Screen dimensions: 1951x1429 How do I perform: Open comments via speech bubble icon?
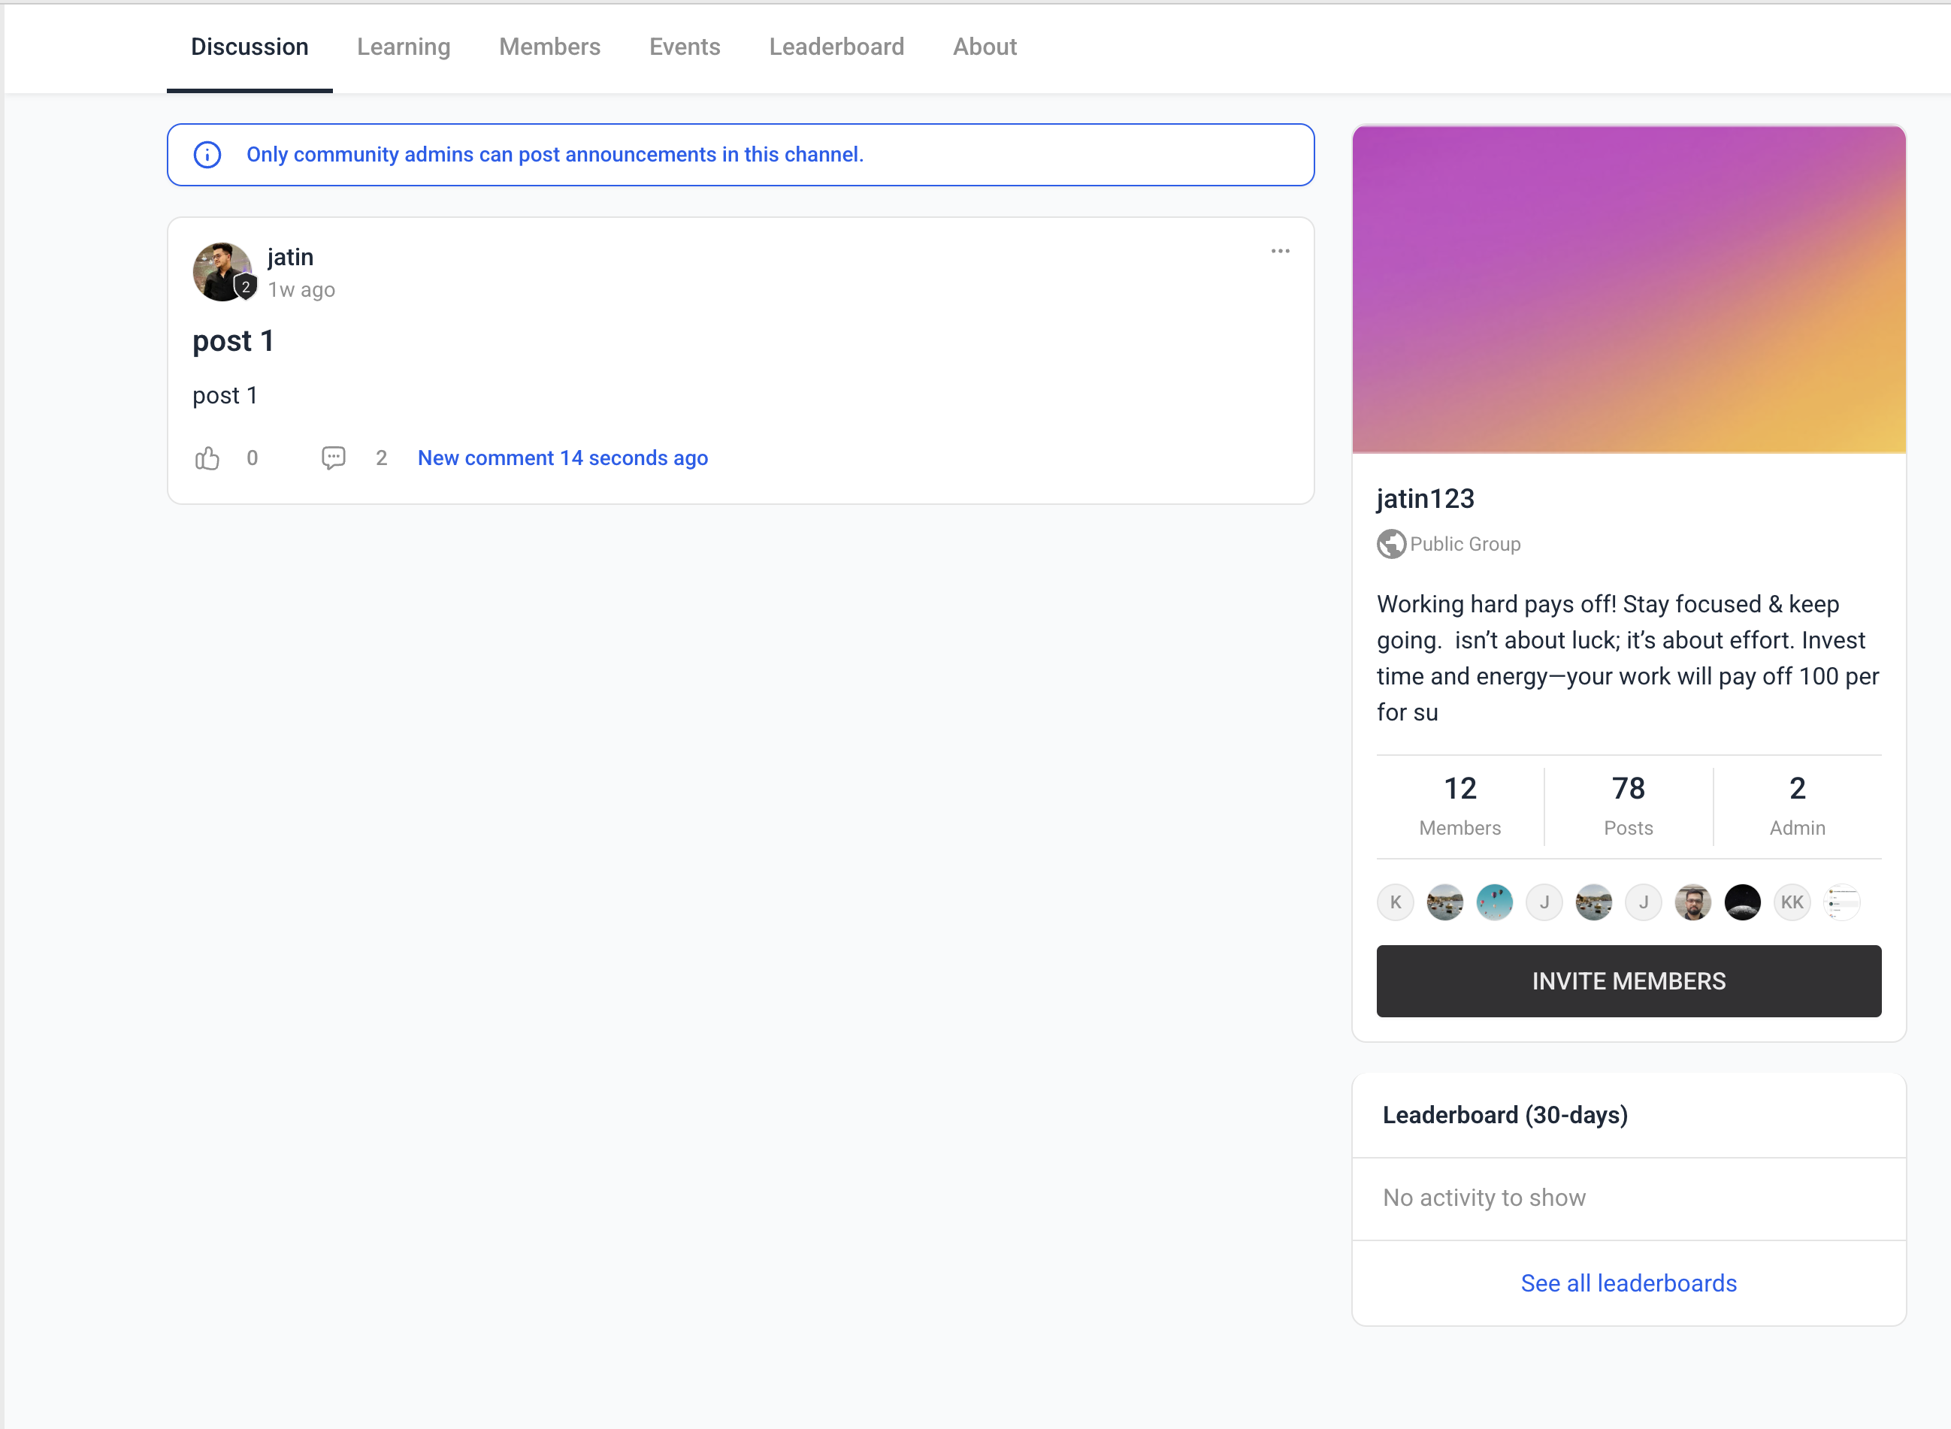tap(333, 458)
